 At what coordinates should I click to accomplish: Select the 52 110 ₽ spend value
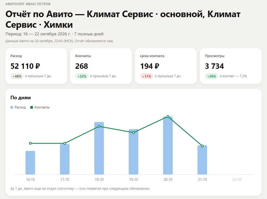(25, 66)
